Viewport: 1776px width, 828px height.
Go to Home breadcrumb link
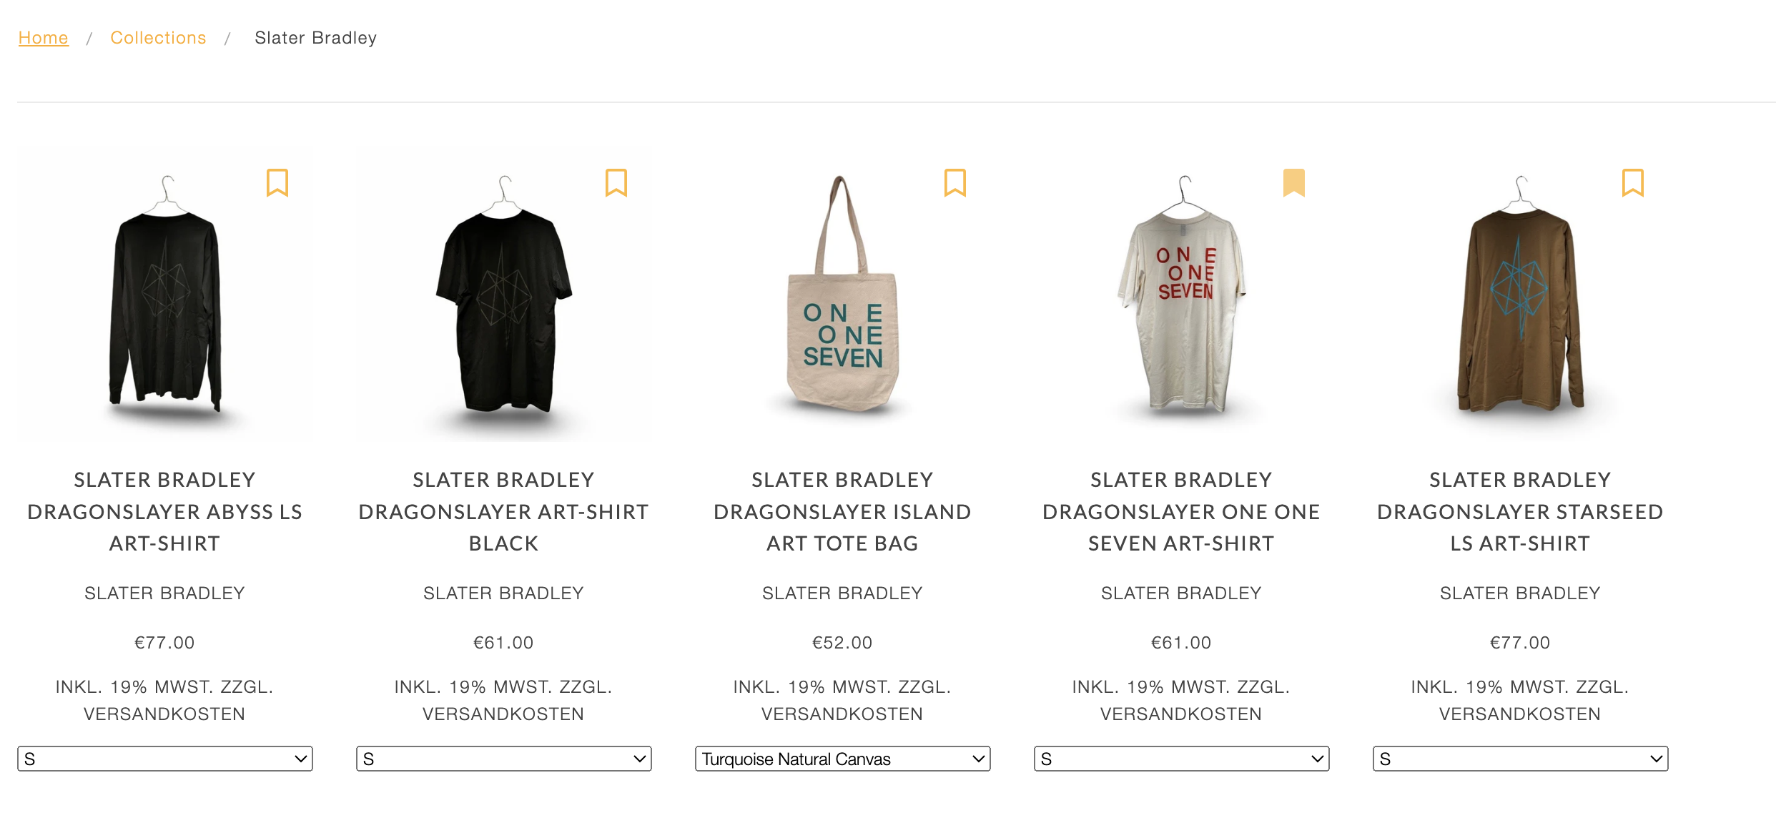point(44,38)
